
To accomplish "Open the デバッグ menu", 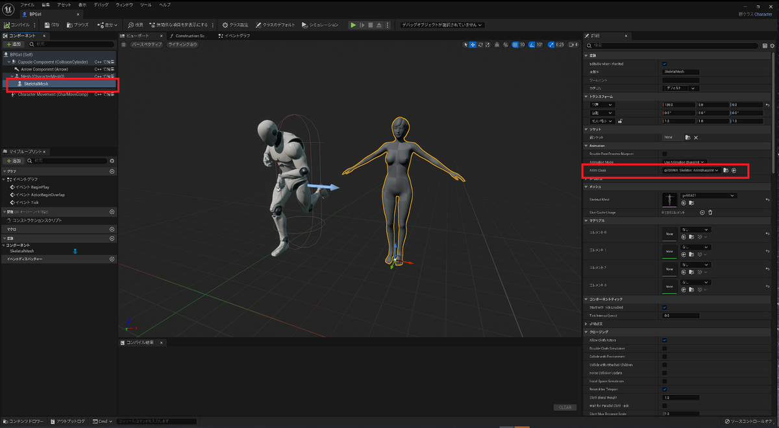I will pyautogui.click(x=101, y=5).
